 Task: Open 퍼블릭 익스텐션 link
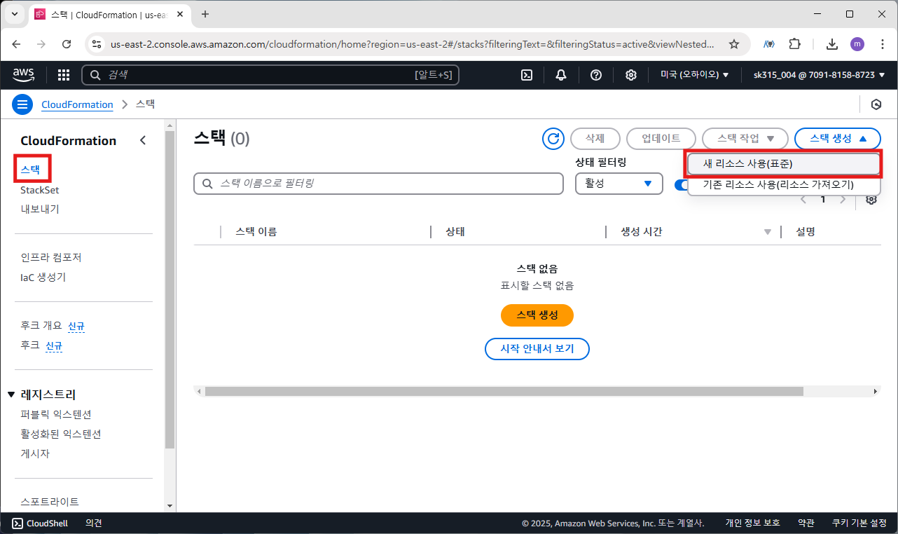[56, 414]
